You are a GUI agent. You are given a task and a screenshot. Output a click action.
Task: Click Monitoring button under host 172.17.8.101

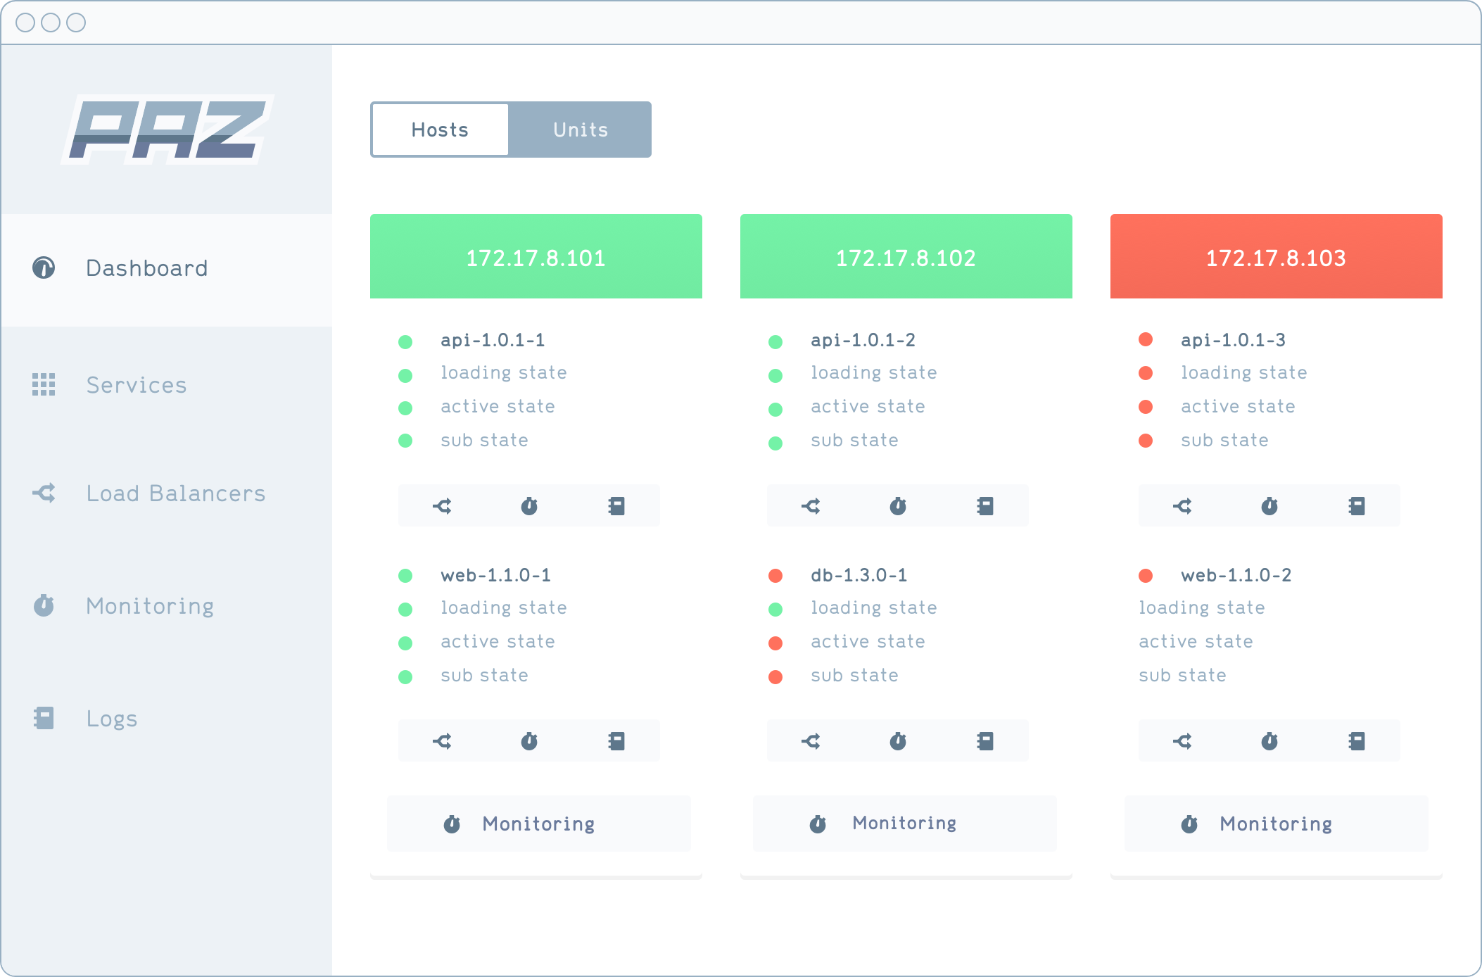(x=538, y=824)
